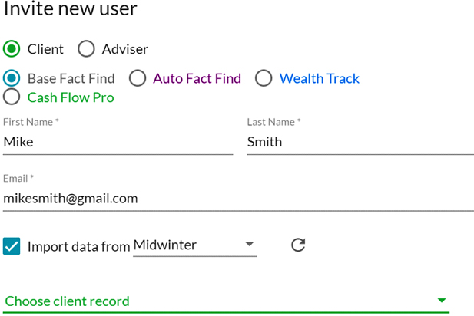Click the arrow next to Midwinter
The image size is (474, 316).
[x=249, y=245]
